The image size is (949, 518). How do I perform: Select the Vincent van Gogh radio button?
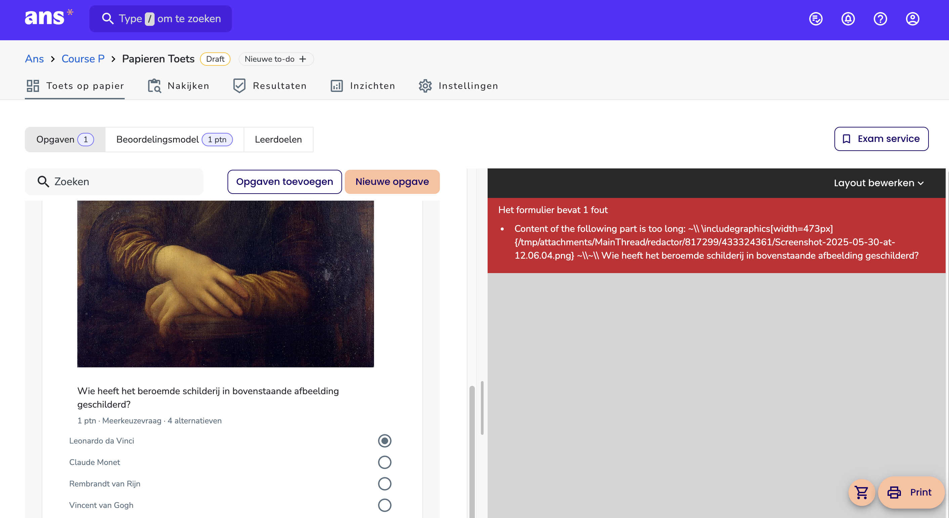coord(385,505)
